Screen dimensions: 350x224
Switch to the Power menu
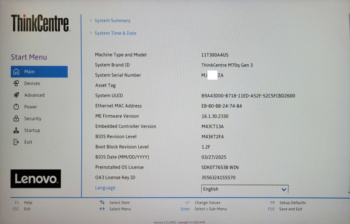31,107
